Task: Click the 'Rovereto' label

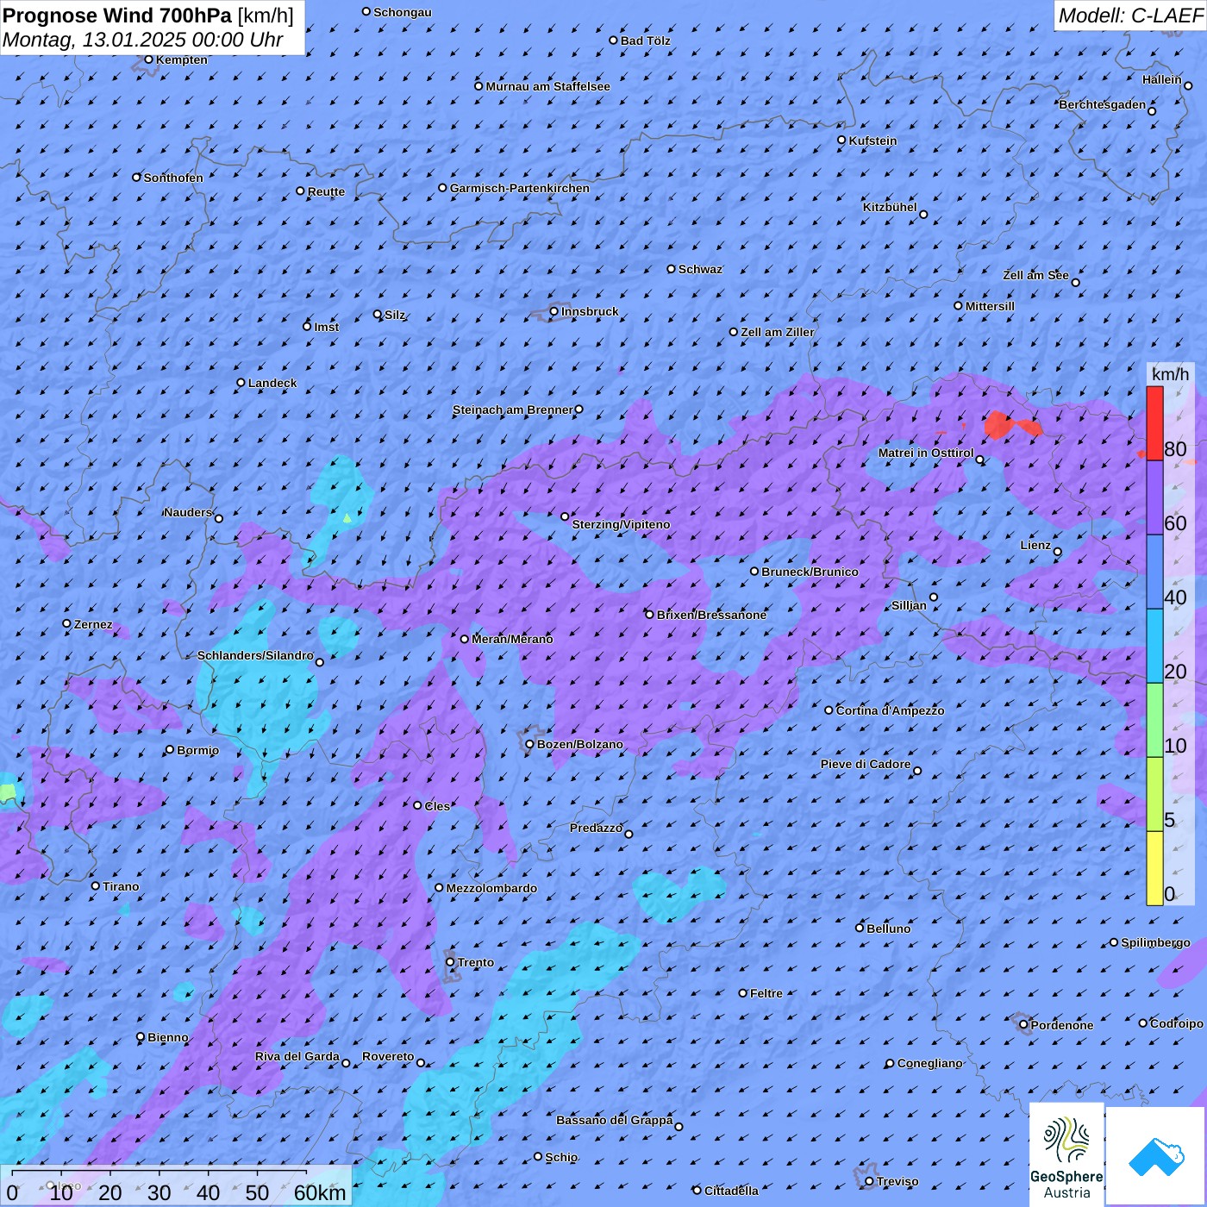Action: coord(389,1056)
